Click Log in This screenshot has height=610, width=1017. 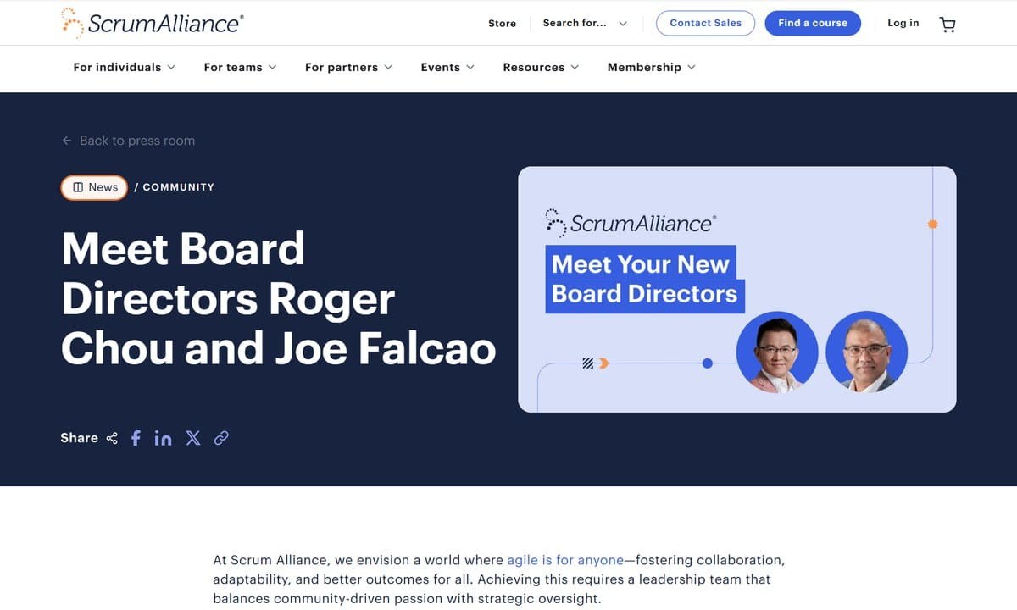tap(903, 23)
